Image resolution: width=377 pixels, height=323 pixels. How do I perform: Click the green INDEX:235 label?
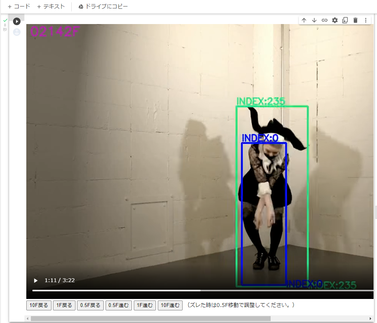tap(261, 101)
